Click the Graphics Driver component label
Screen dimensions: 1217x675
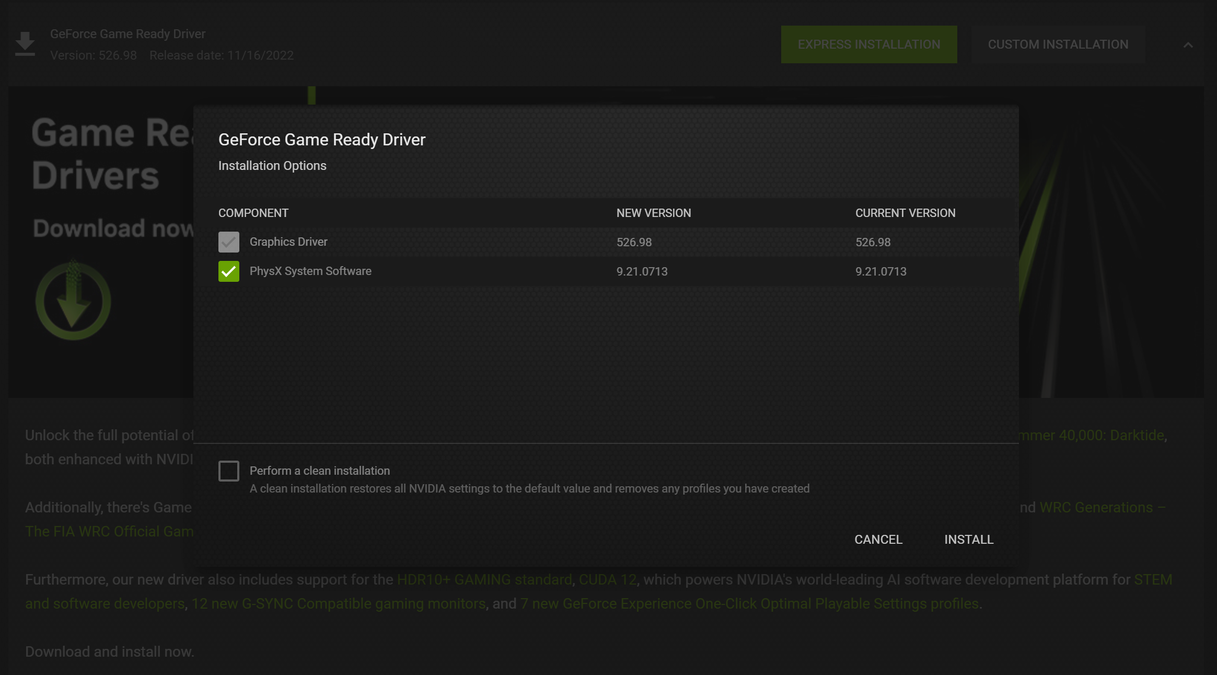click(x=288, y=242)
